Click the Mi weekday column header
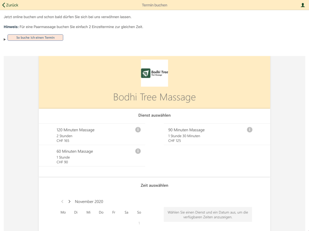This screenshot has height=231, width=309. point(88,212)
